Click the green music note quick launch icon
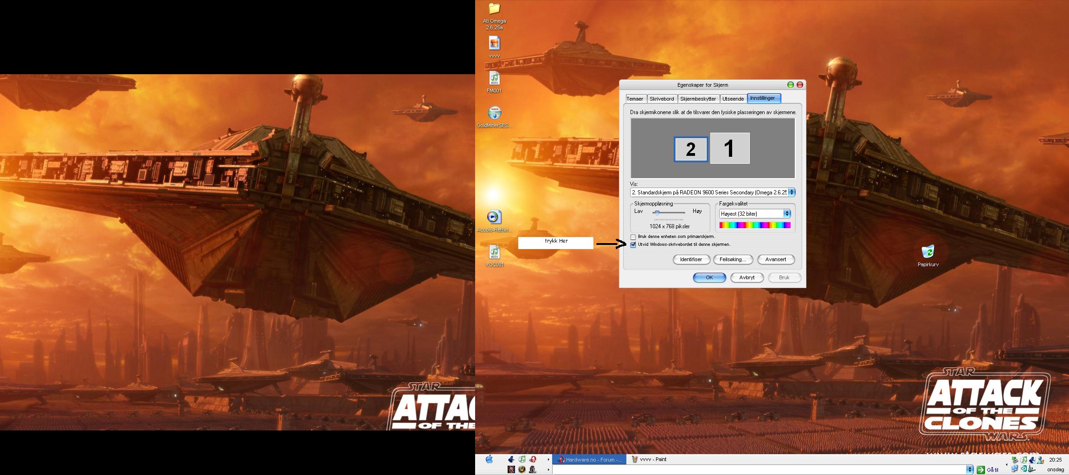This screenshot has width=1069, height=475. coord(522,459)
